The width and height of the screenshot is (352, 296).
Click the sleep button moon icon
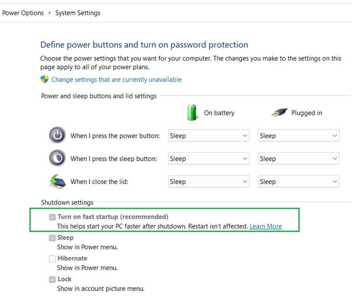coord(58,158)
